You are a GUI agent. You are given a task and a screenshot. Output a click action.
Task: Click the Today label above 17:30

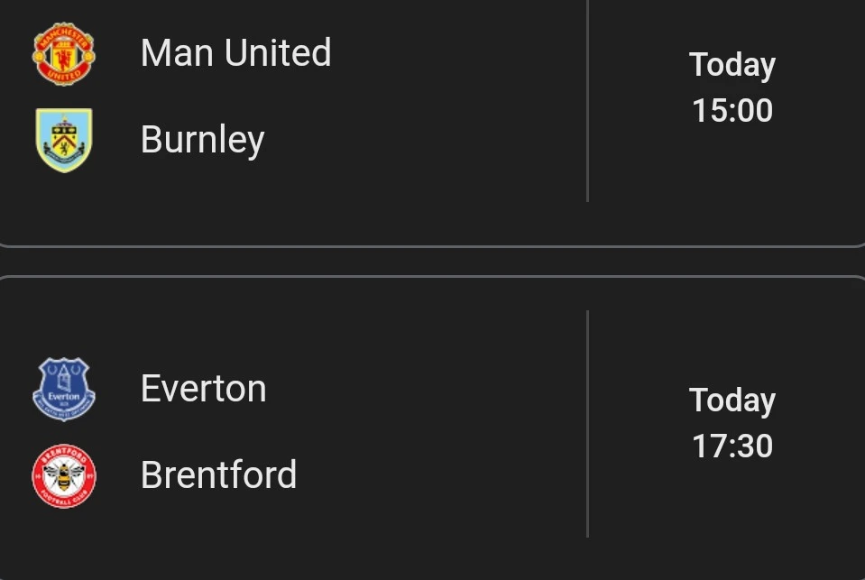tap(732, 400)
